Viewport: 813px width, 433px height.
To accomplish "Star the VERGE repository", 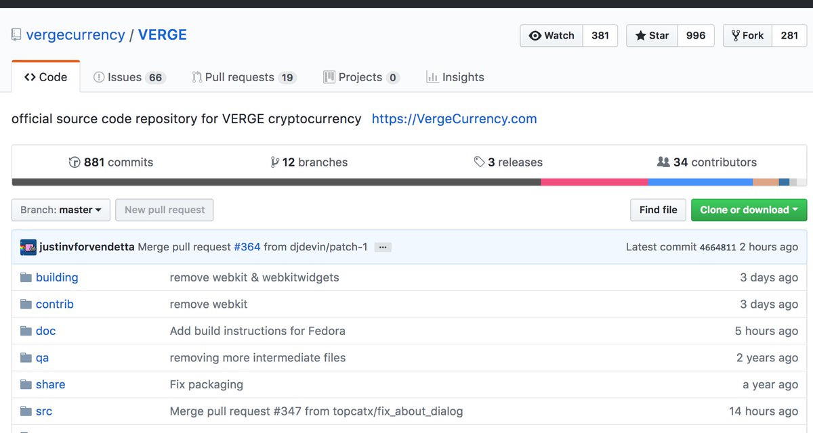I will pyautogui.click(x=652, y=36).
